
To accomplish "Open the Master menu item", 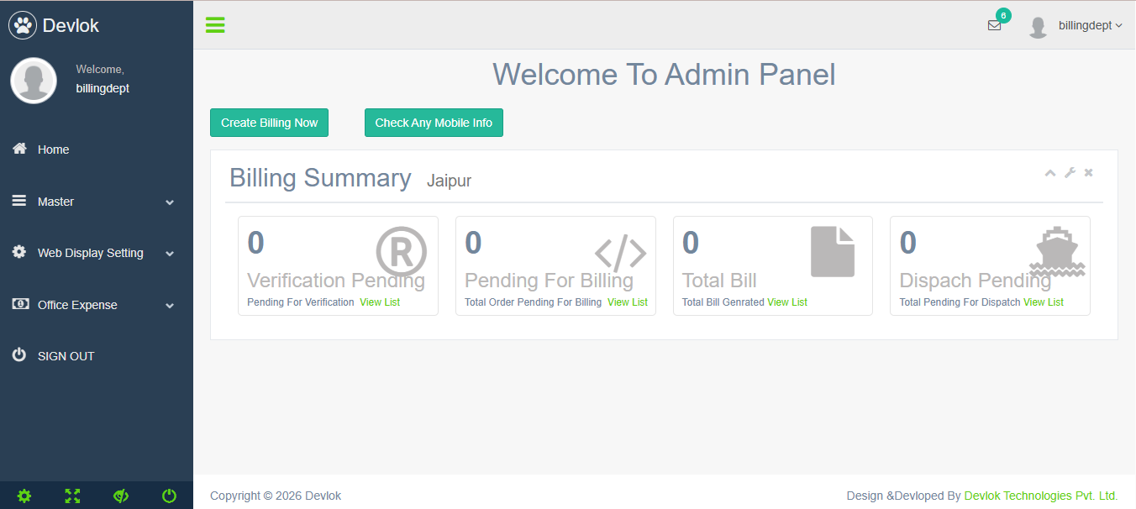I will (55, 202).
